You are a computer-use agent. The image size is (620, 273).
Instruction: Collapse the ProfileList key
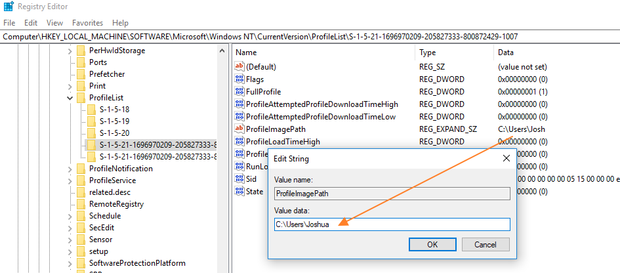point(70,98)
